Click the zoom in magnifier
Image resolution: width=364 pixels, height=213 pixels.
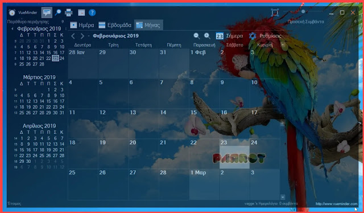pos(207,36)
